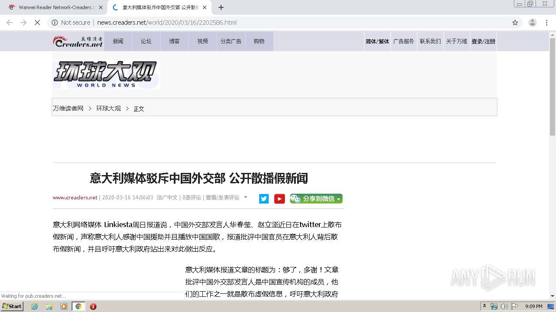556x312 pixels.
Task: Open the 联系我们 link
Action: coord(430,42)
